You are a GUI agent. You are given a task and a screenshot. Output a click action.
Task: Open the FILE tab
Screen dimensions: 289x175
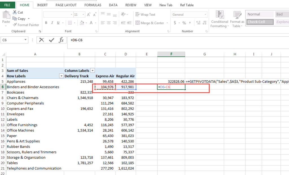coord(7,5)
